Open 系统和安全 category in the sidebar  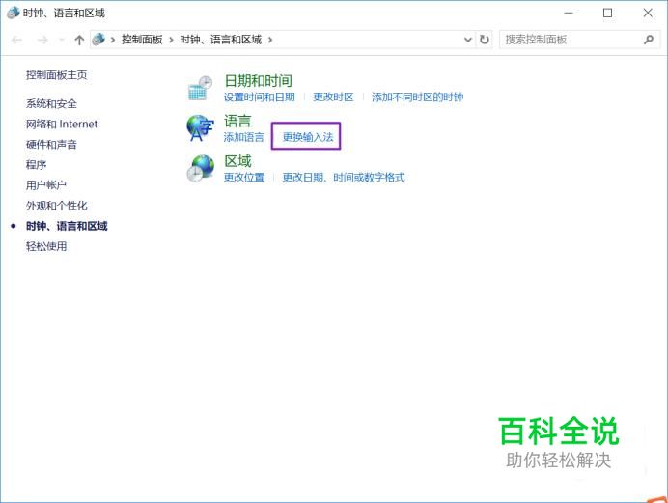coord(51,103)
